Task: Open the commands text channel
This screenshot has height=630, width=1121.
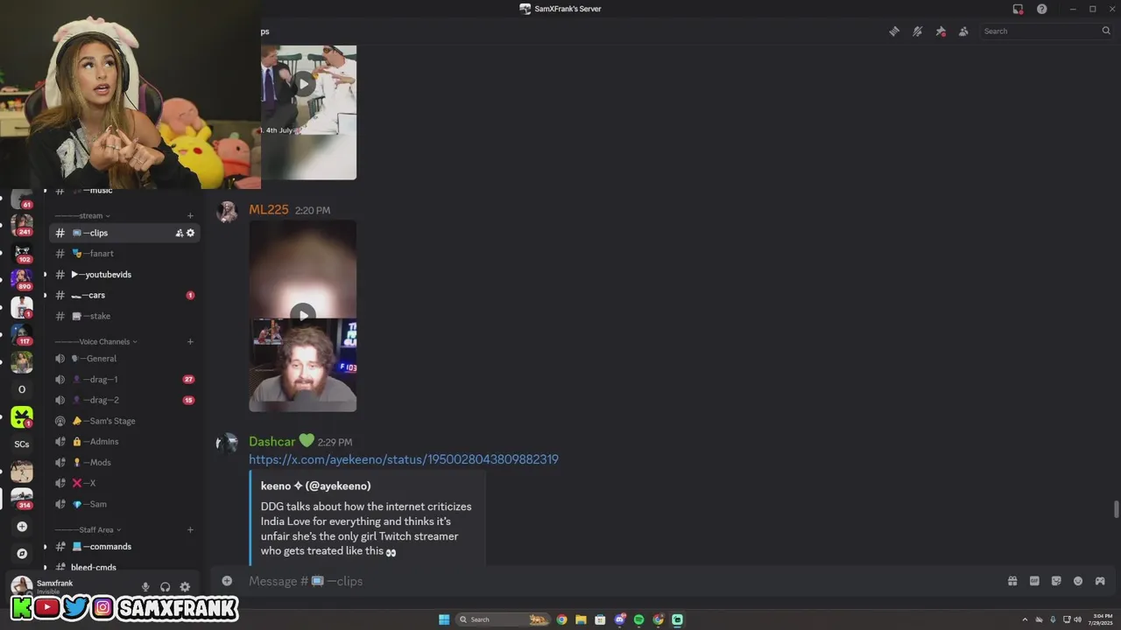Action: click(123, 547)
